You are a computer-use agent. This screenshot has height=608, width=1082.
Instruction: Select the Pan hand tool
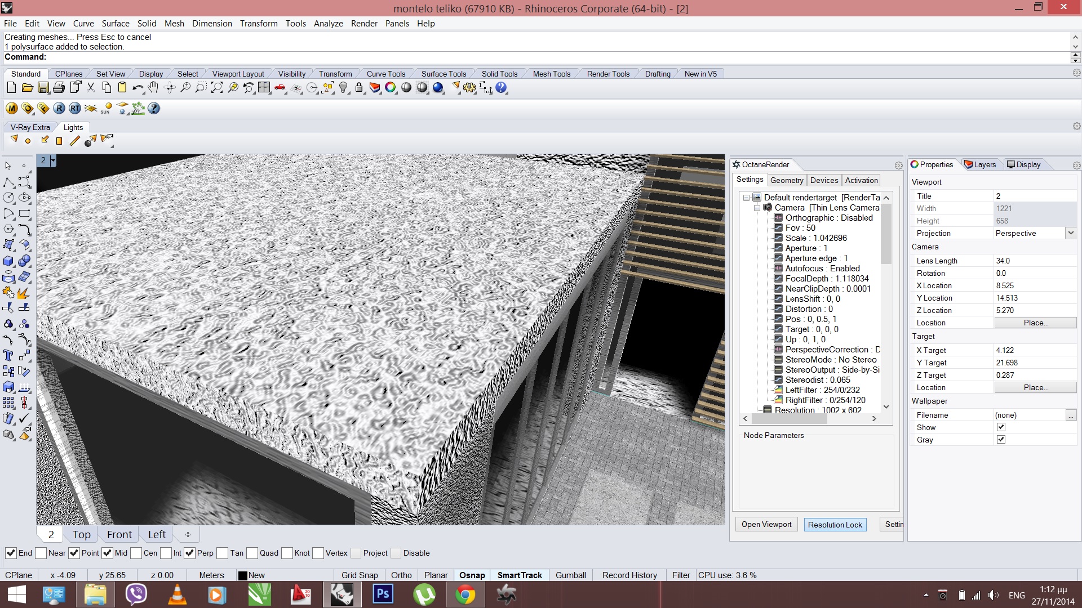point(153,88)
